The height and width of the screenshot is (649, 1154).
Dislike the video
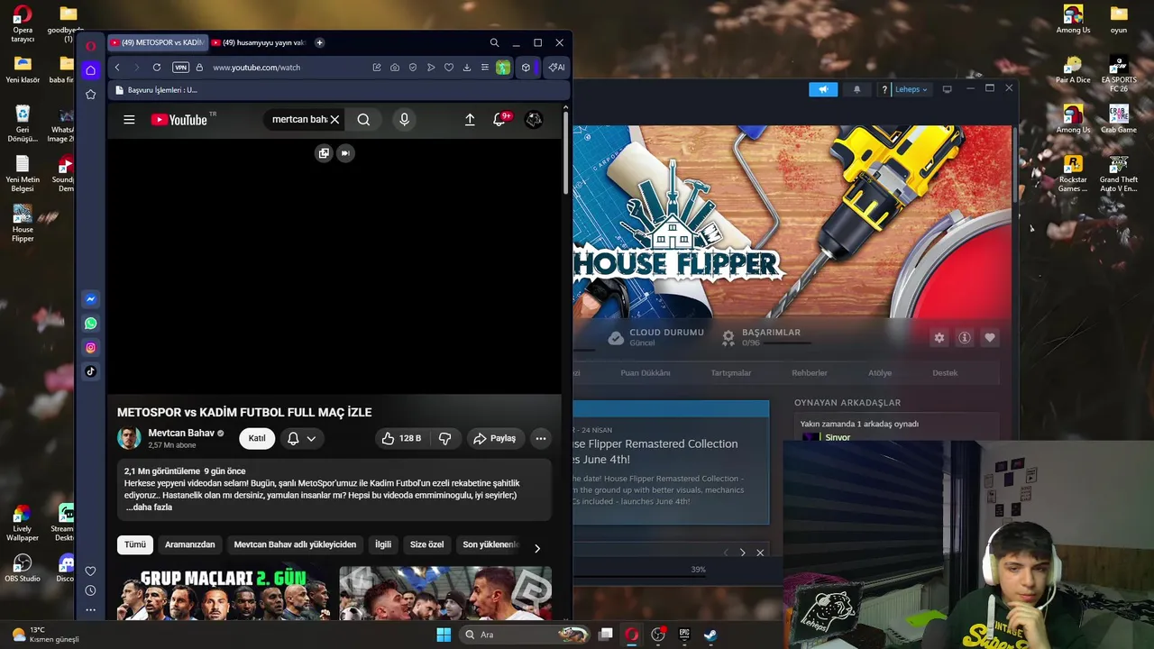pos(445,438)
